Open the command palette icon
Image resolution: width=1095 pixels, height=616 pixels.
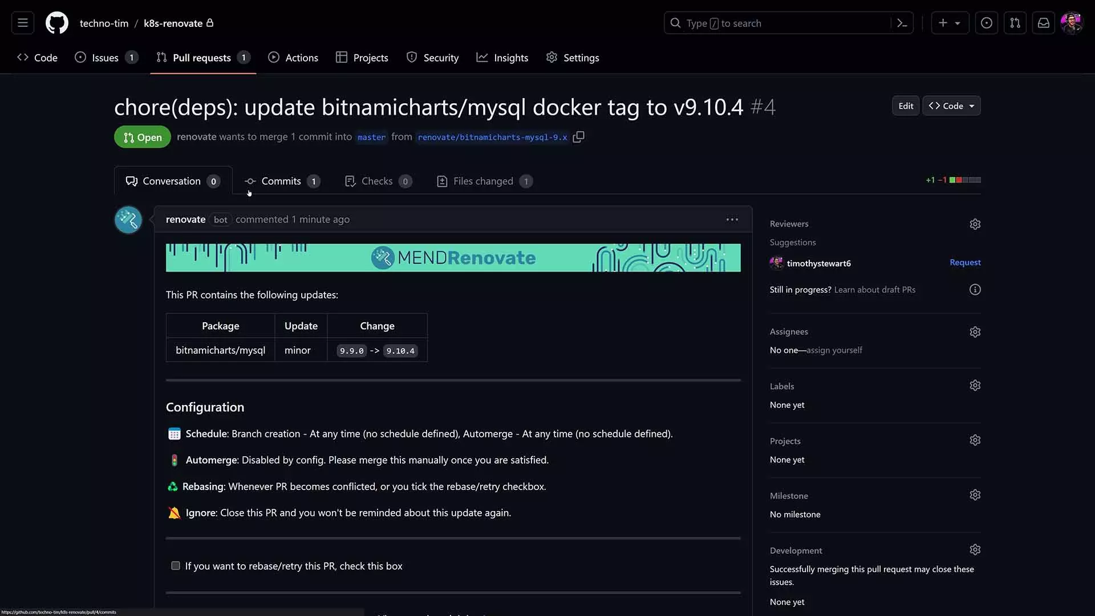(902, 23)
